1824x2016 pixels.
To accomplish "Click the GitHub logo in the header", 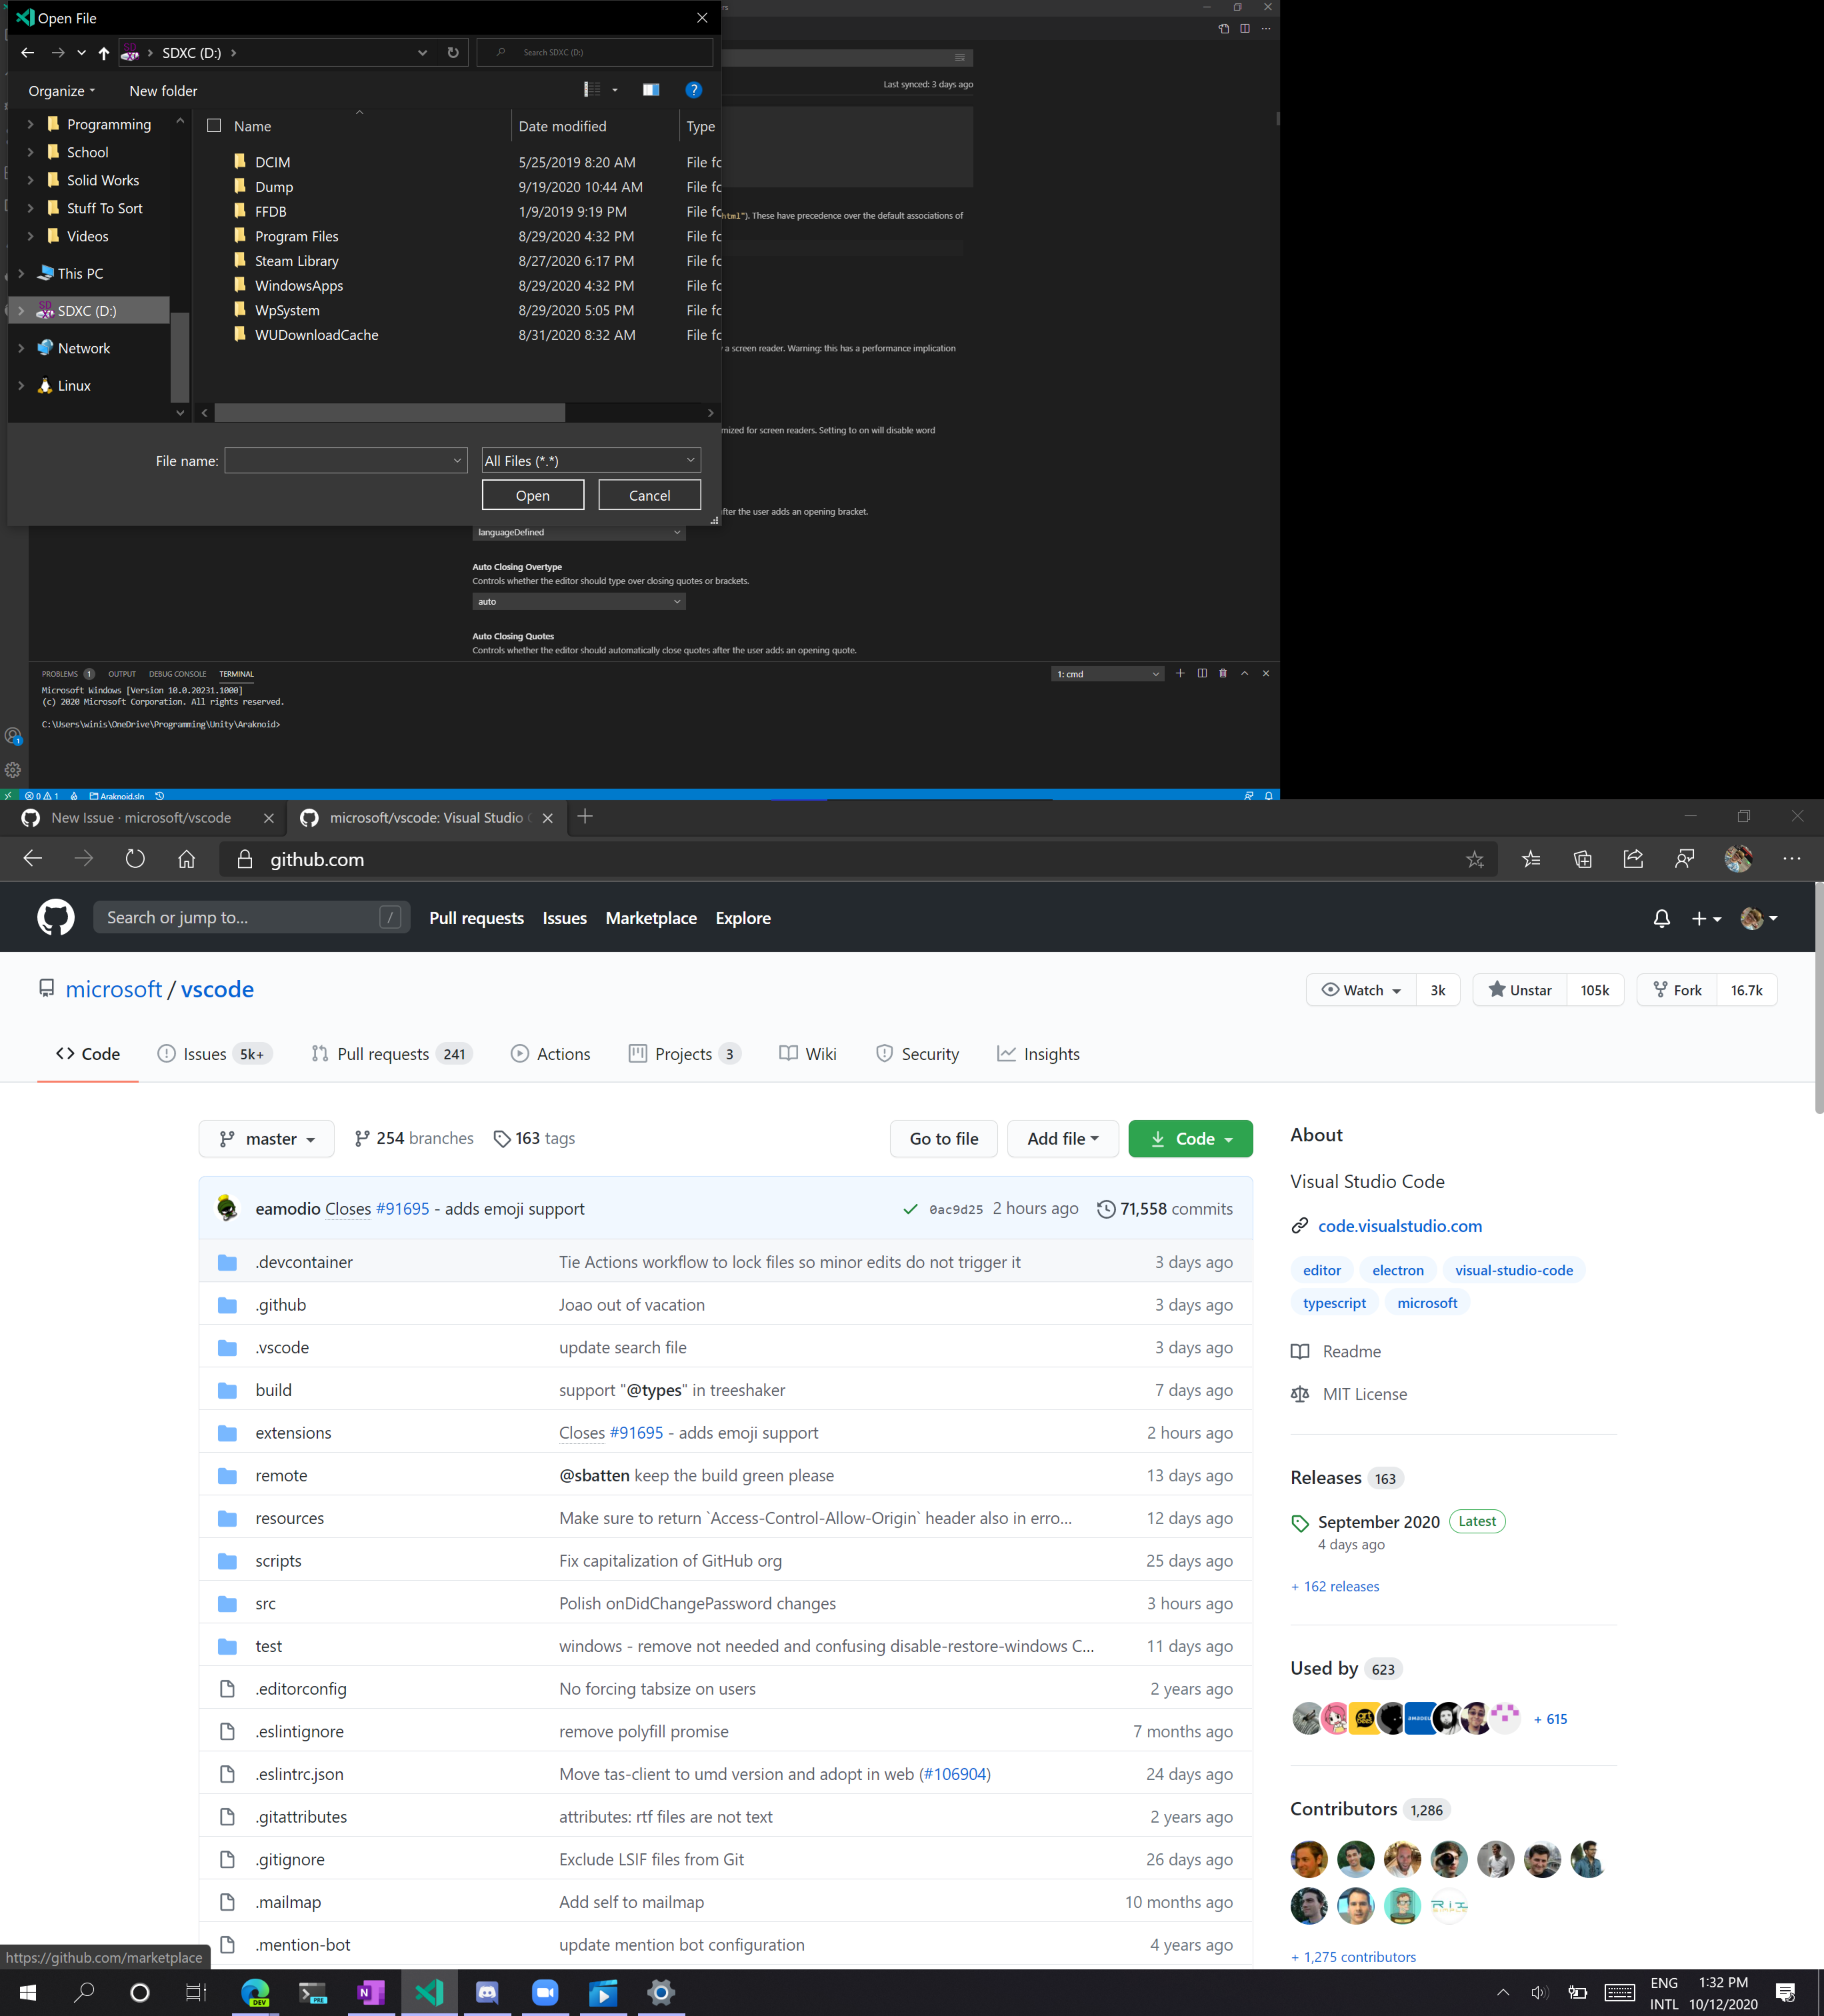I will click(x=56, y=917).
